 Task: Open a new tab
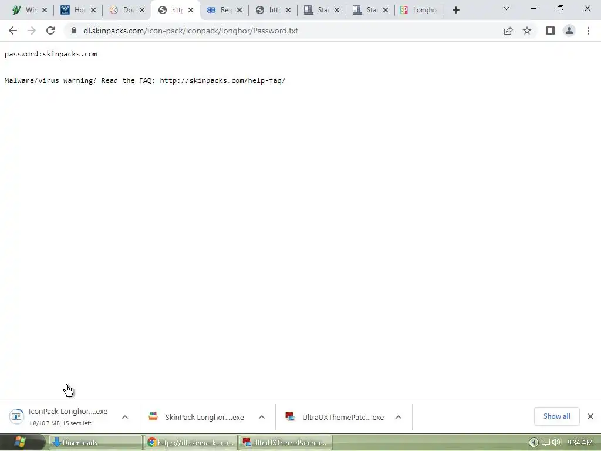click(455, 10)
